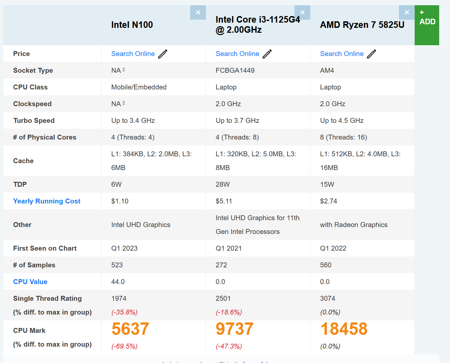Image resolution: width=450 pixels, height=363 pixels.
Task: Open the Yearly Running Cost link
Action: point(46,201)
